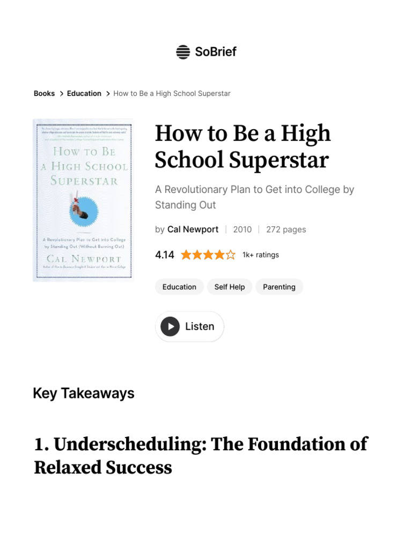Screen dimensions: 412x549
Task: Select the Self Help category tag
Action: coord(230,287)
